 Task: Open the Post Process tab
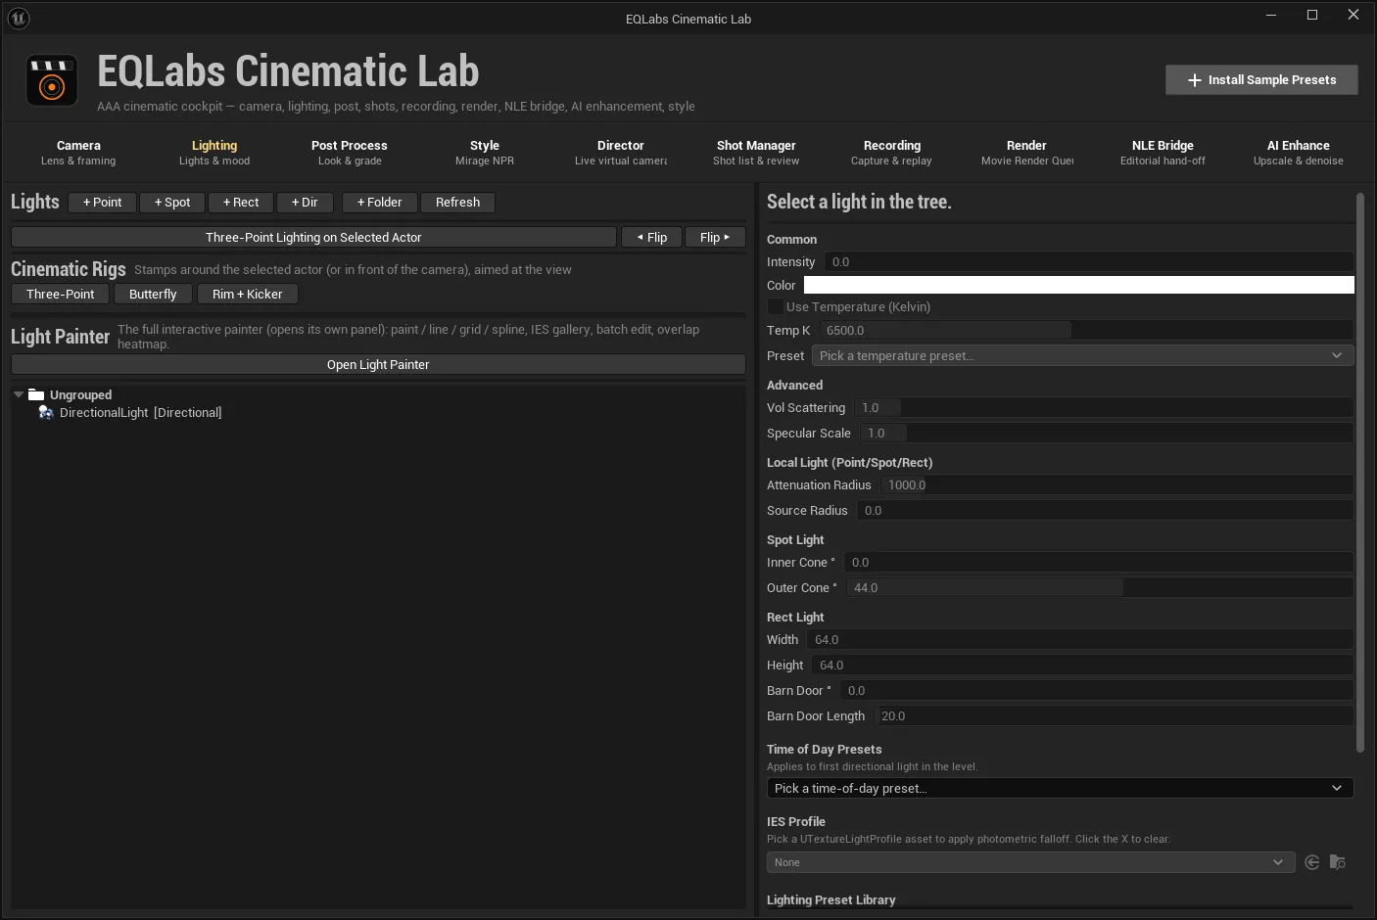(x=350, y=153)
